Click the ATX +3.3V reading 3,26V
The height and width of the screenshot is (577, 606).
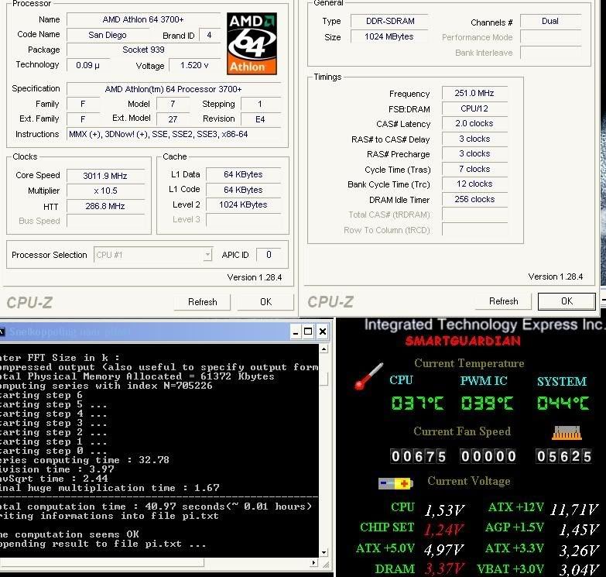click(579, 551)
